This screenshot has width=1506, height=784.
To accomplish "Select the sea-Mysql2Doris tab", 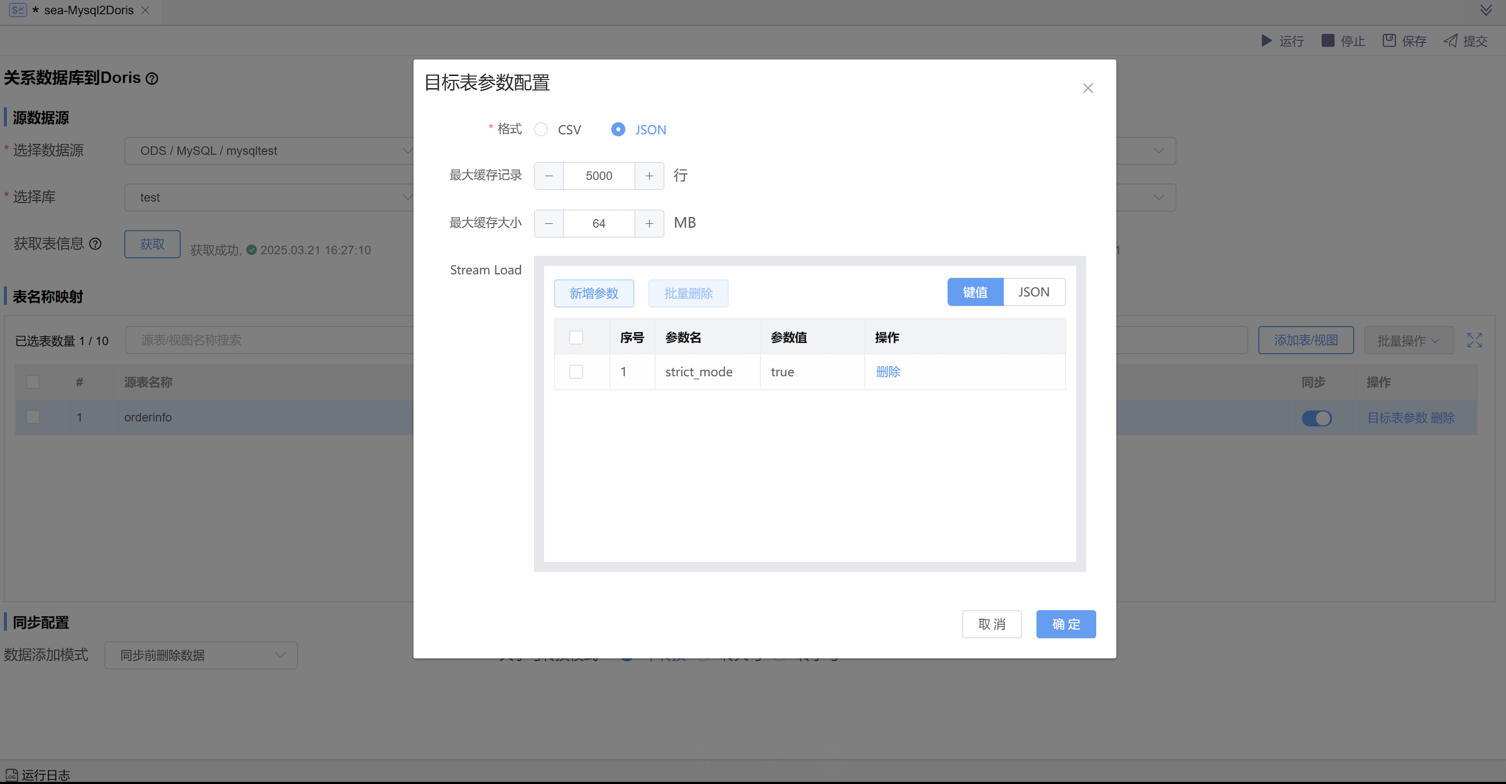I will coord(88,11).
